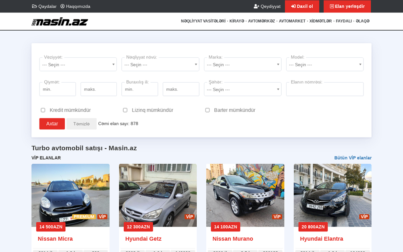Open the ƏLAQƏ menu item
Viewport: 403px width, 252px height.
coord(363,21)
